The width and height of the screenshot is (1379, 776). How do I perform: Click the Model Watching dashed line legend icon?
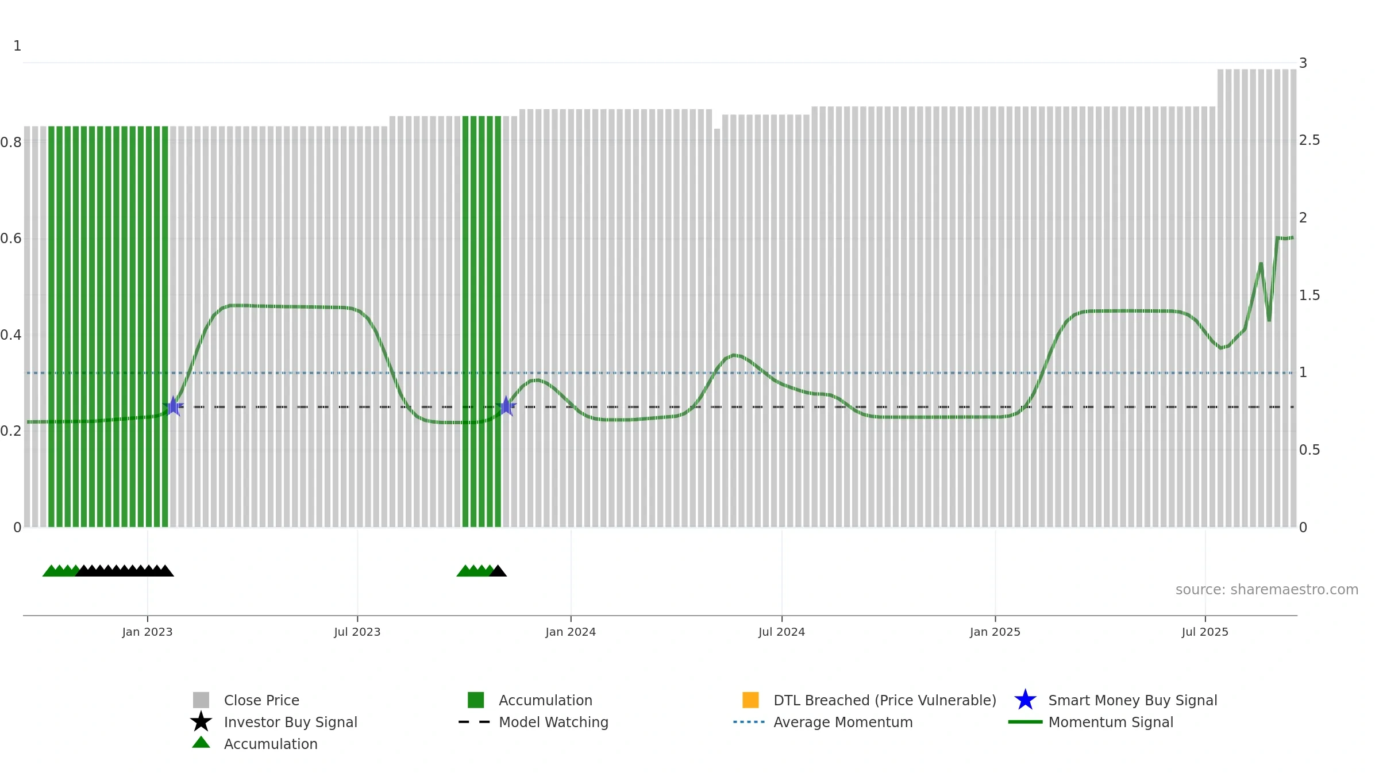point(475,722)
